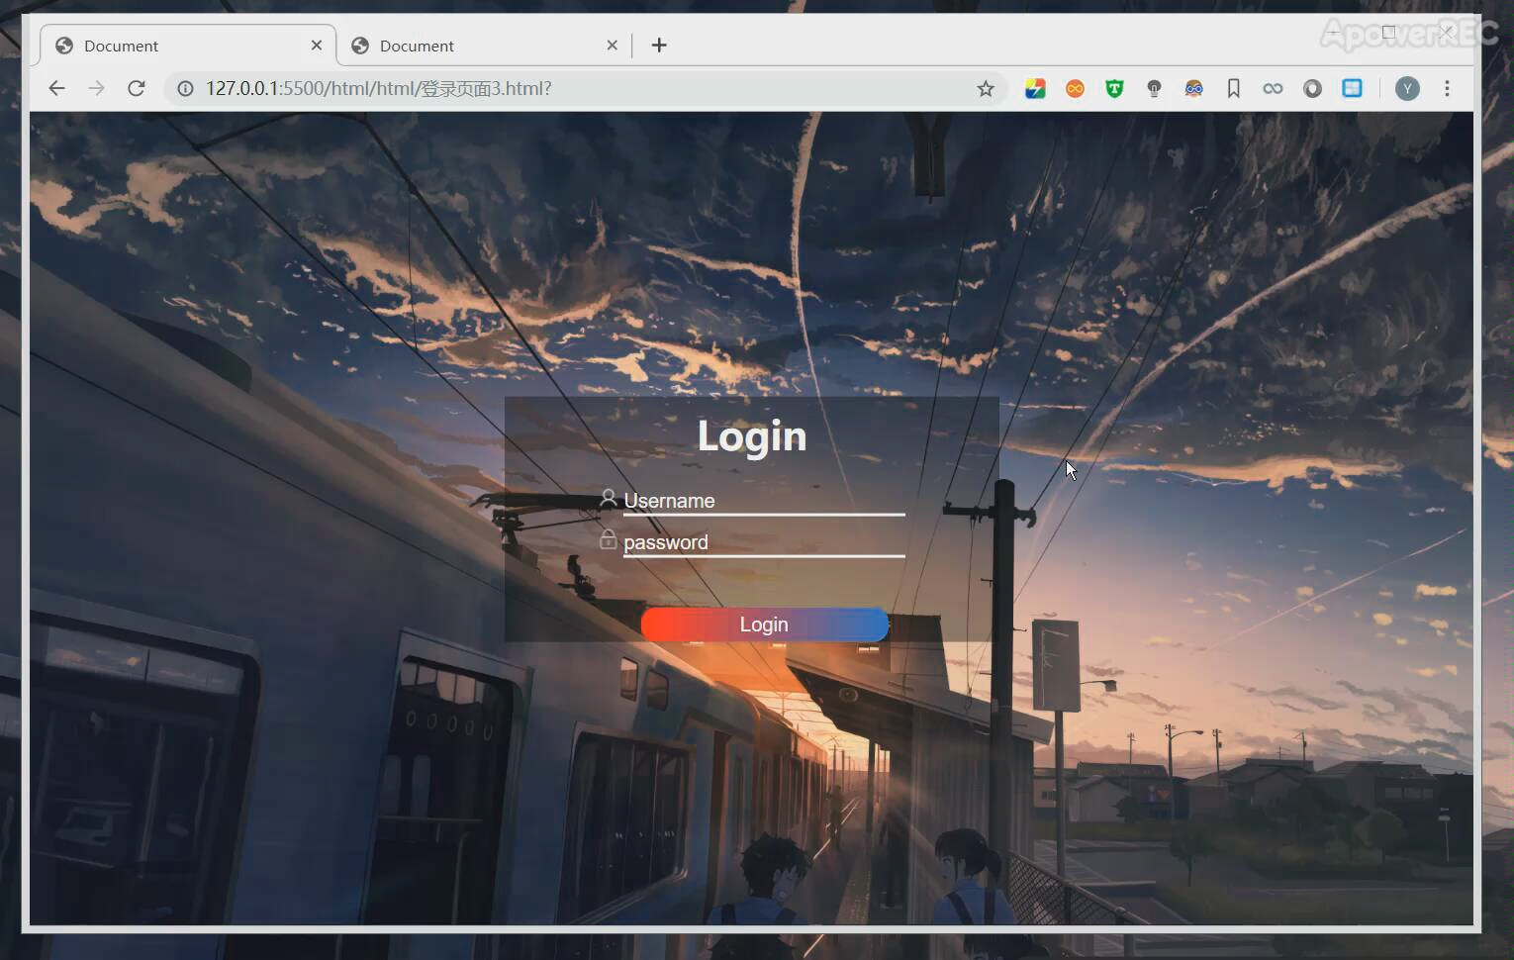The width and height of the screenshot is (1514, 960).
Task: Click into the Username field
Action: click(x=764, y=501)
